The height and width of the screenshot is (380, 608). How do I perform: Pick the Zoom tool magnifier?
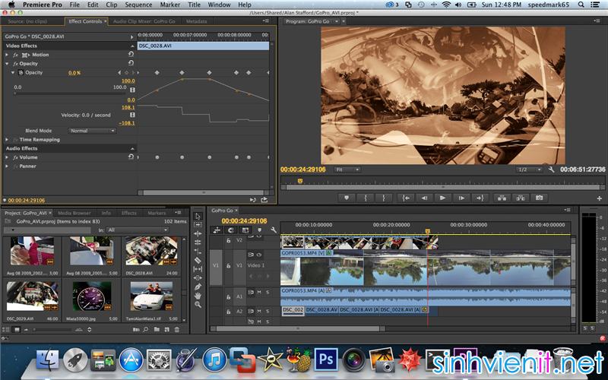(x=198, y=304)
